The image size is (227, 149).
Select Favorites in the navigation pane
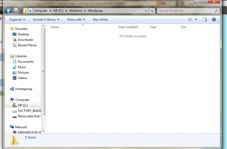point(21,29)
